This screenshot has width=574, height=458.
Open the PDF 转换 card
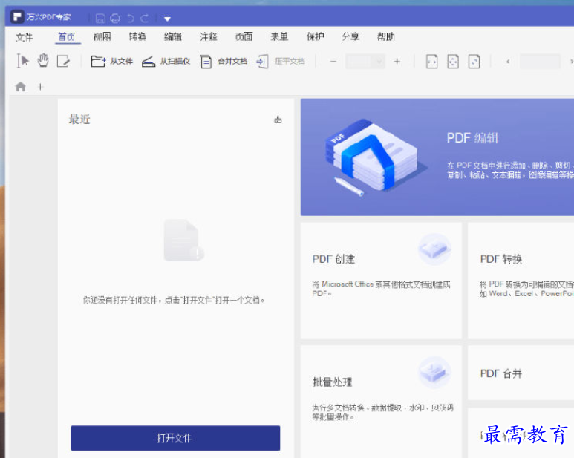click(521, 281)
